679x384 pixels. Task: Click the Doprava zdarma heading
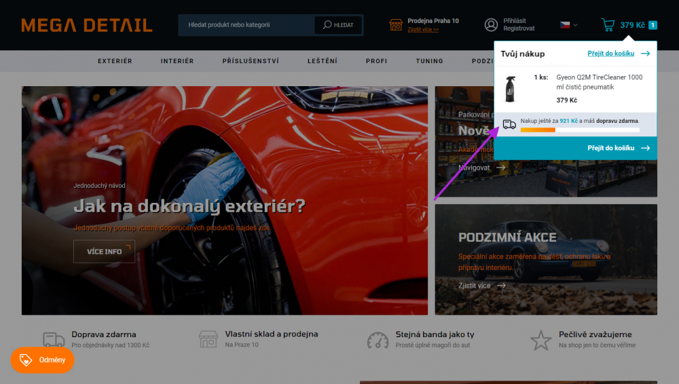point(104,334)
